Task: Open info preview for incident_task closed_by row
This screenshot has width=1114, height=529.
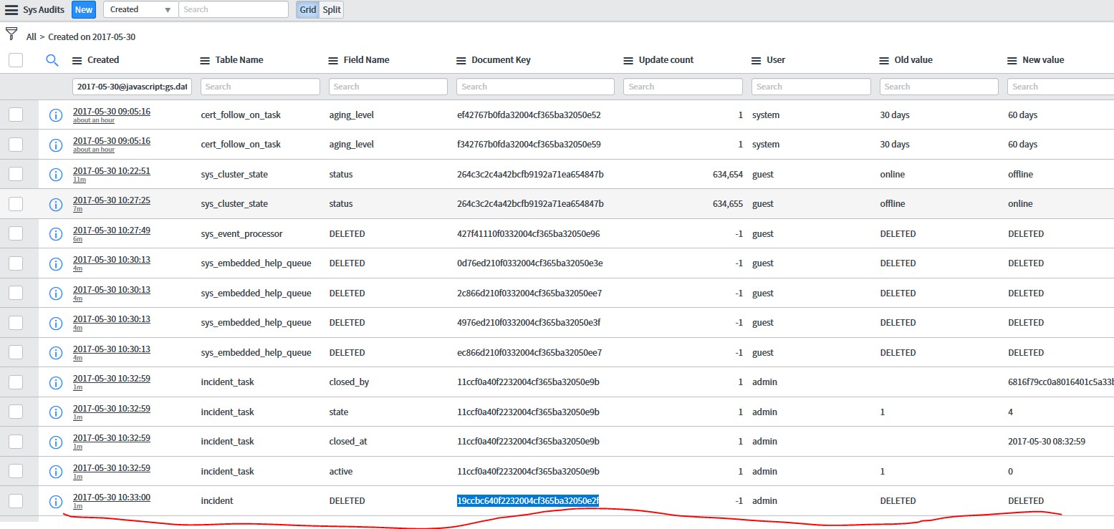Action: 55,382
